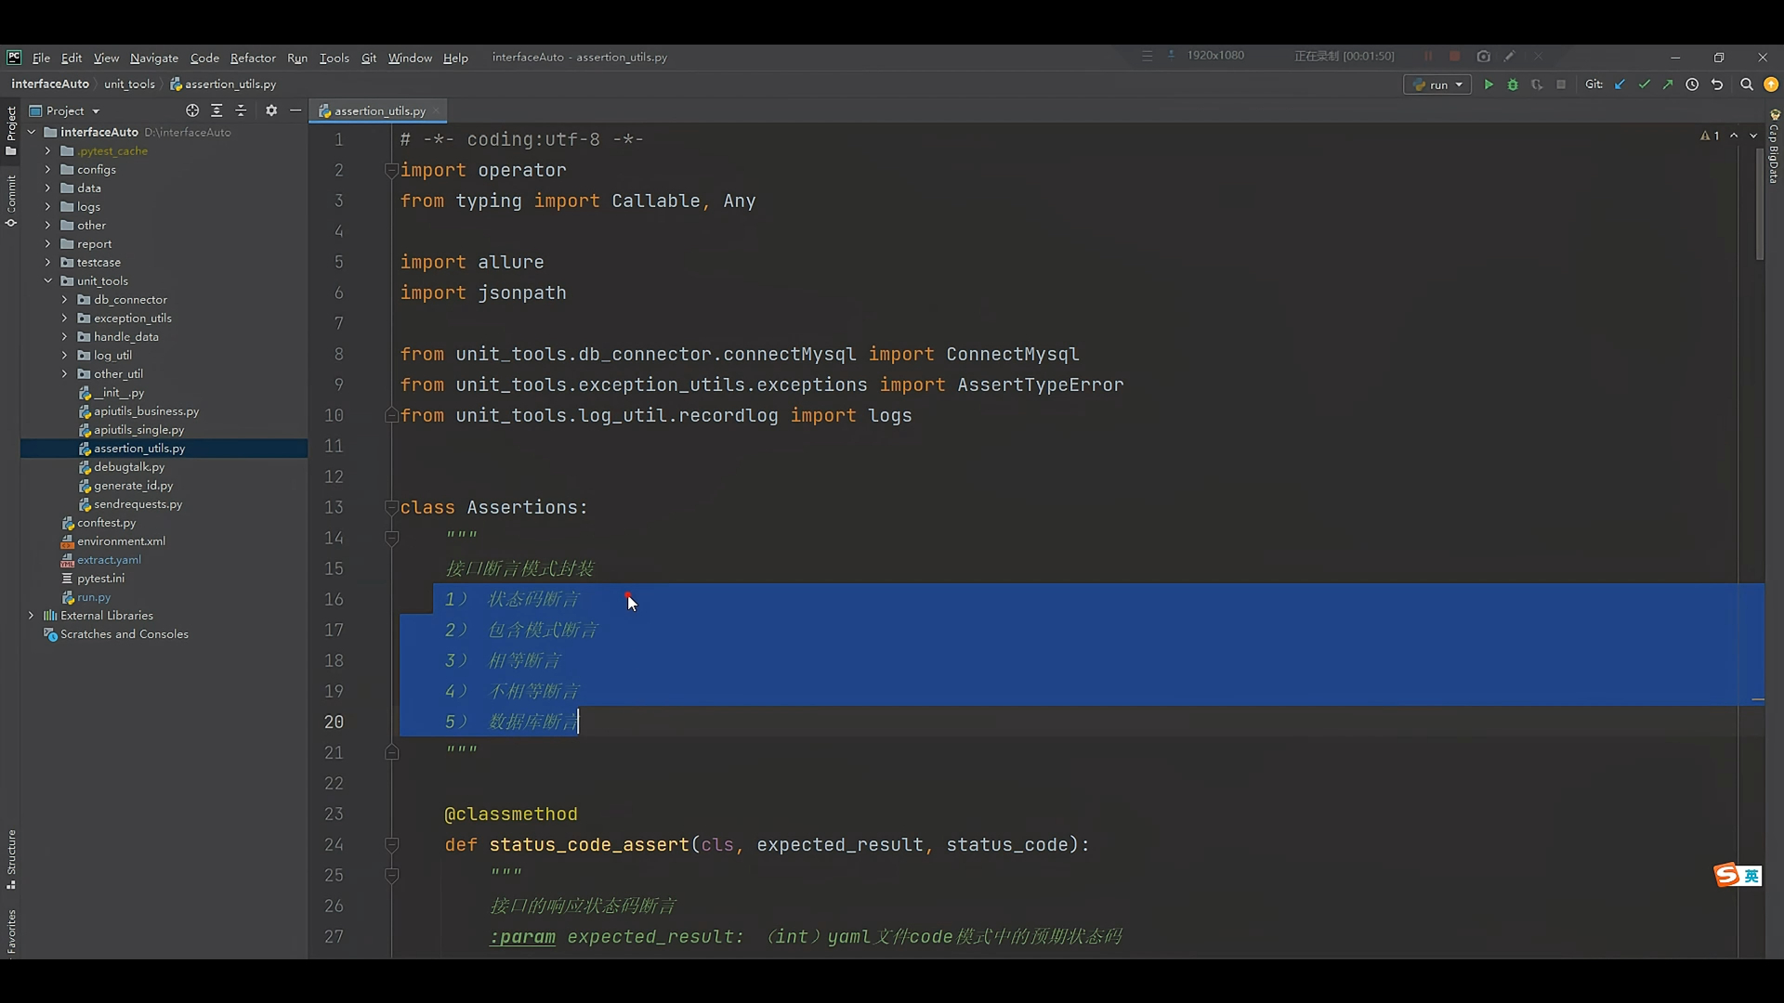This screenshot has height=1003, width=1784.
Task: Click the interfaceAuto breadcrumb
Action: (50, 84)
